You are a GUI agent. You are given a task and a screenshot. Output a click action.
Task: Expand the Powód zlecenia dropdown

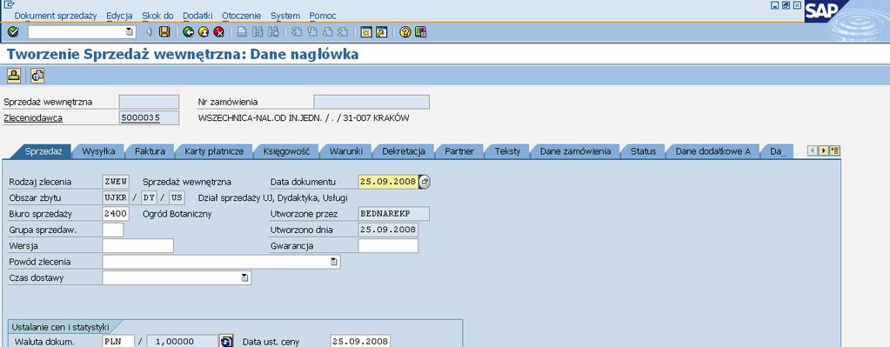[x=334, y=262]
